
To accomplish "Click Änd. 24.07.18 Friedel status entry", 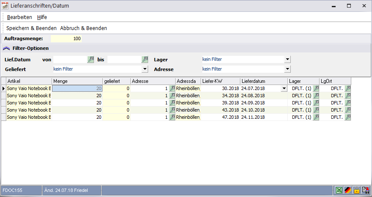I will pyautogui.click(x=72, y=190).
